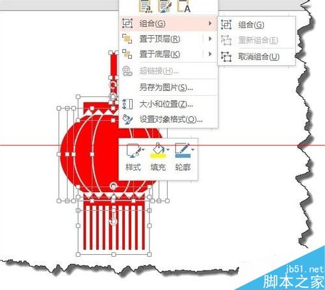The width and height of the screenshot is (325, 290).
Task: Click the ungroup icon next to 取消组合(U)
Action: click(226, 57)
